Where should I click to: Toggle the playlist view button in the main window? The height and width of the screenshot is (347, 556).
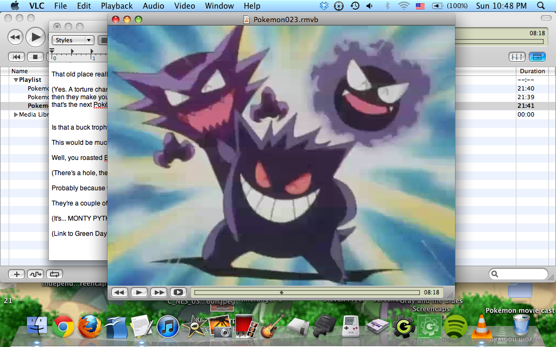pos(537,56)
